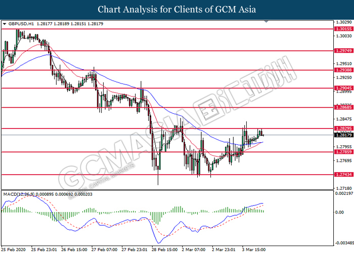Click the 1.27859 price level label

coord(343,152)
